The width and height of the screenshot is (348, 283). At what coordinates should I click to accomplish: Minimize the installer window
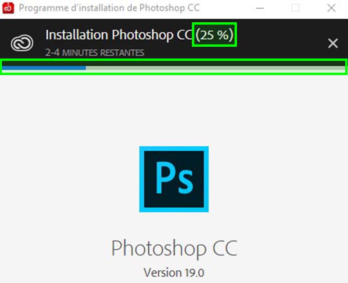(x=260, y=8)
